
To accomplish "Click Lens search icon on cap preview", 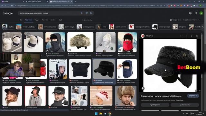I will pyautogui.click(x=143, y=89).
